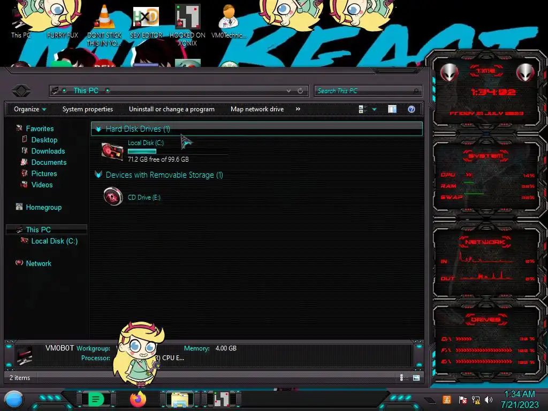Open Downloads in Favorites
548x411 pixels.
click(48, 151)
